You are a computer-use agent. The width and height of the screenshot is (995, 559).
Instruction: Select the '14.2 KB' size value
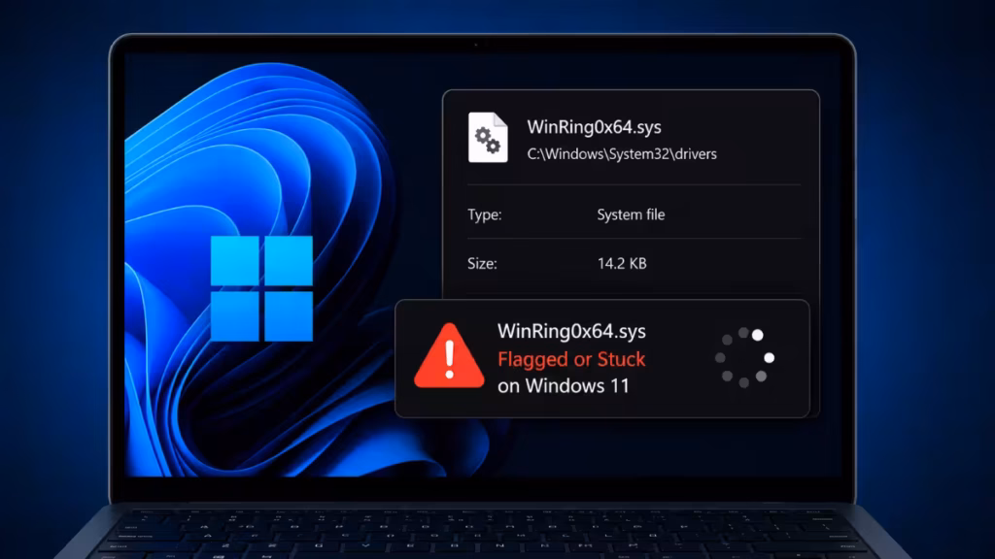point(622,264)
